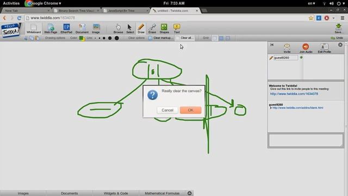This screenshot has height=196, width=348.
Task: Click the Undo button
Action: [x=337, y=38]
